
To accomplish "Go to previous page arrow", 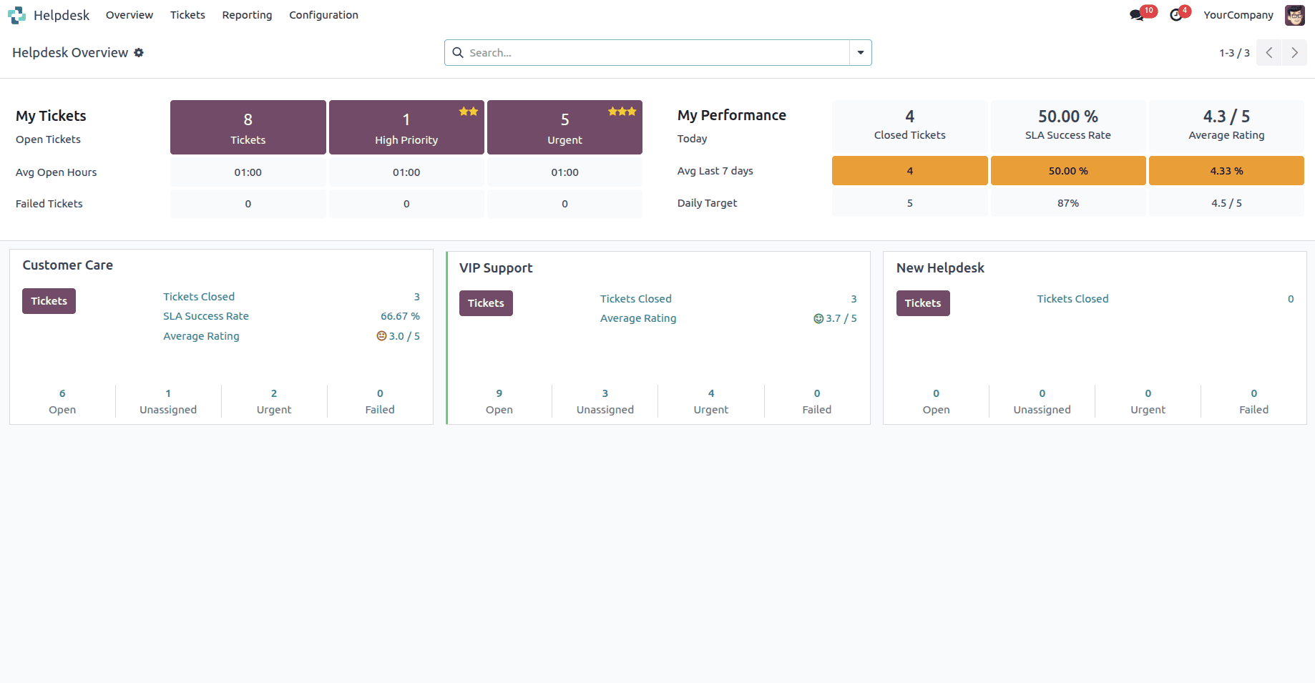I will [1268, 53].
